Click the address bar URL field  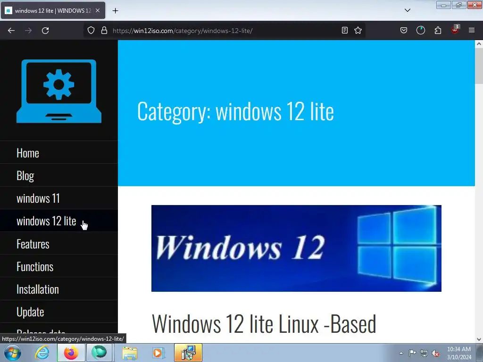224,31
